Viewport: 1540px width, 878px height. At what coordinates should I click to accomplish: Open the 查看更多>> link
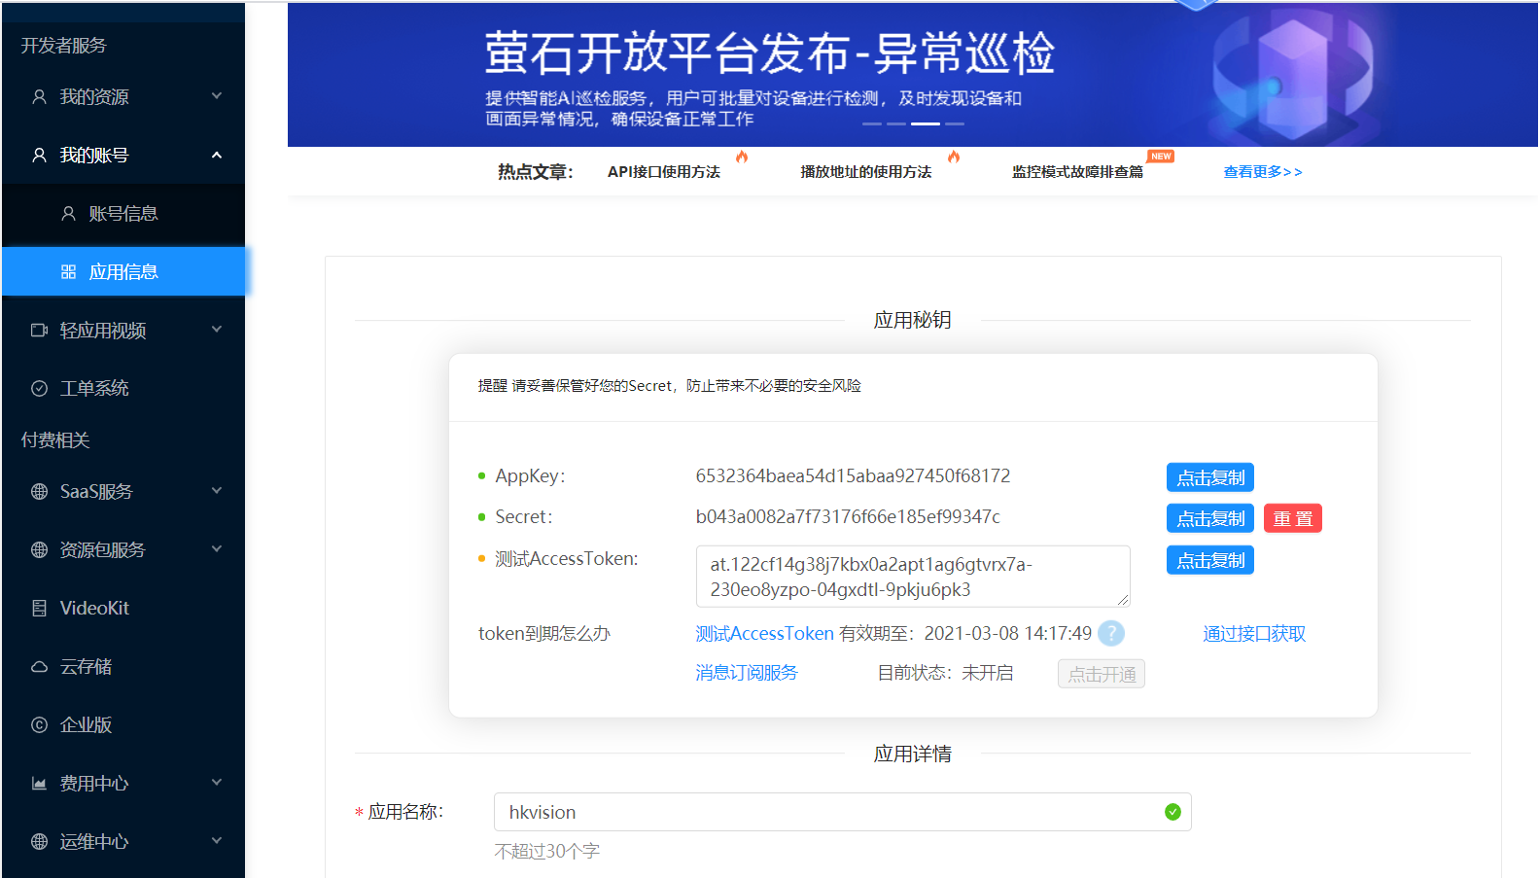tap(1263, 172)
